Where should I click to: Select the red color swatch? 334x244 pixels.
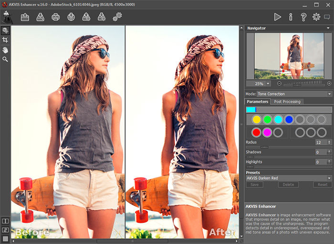256,132
